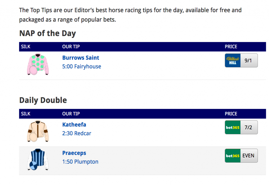Viewport: 269px width, 185px height.
Task: Open the Burrows Saint tip link
Action: 81,58
